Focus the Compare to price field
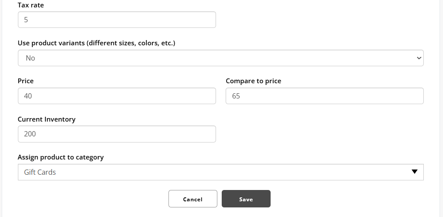Image resolution: width=443 pixels, height=217 pixels. pos(324,96)
